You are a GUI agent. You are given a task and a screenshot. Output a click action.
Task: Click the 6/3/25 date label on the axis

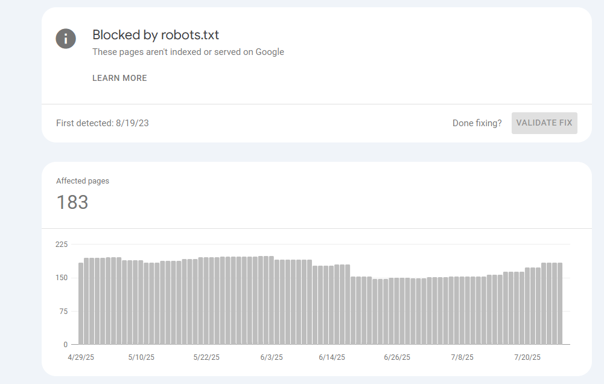(x=272, y=357)
